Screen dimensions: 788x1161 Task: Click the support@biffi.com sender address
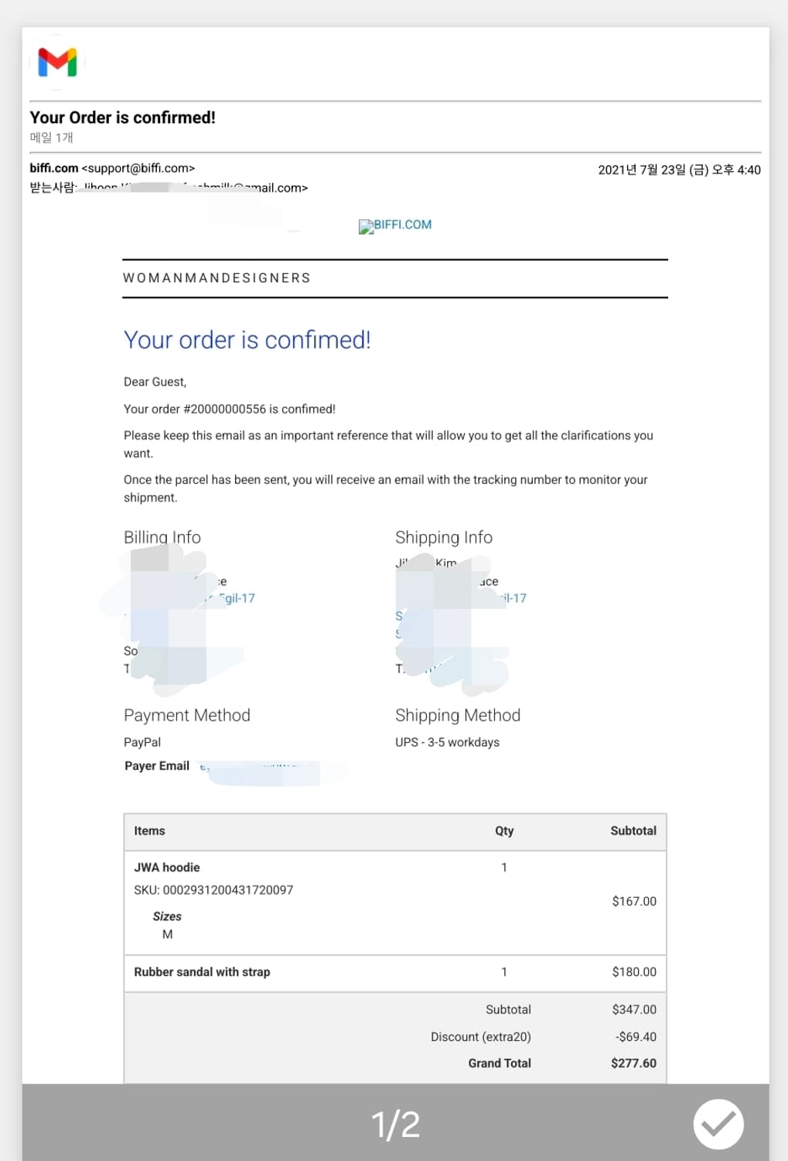point(138,168)
